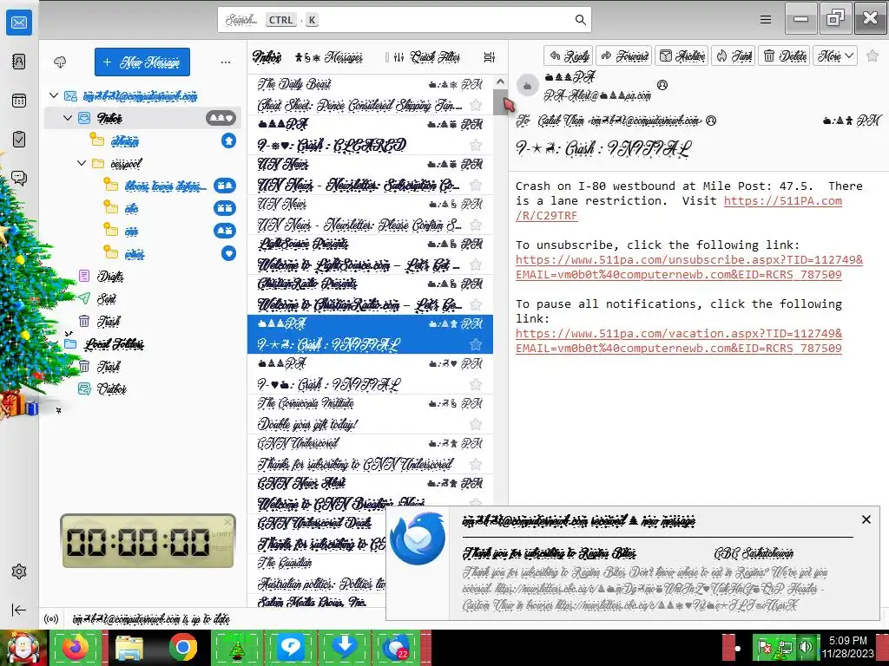Close the new message notification popup
Viewport: 889px width, 666px height.
pos(866,519)
